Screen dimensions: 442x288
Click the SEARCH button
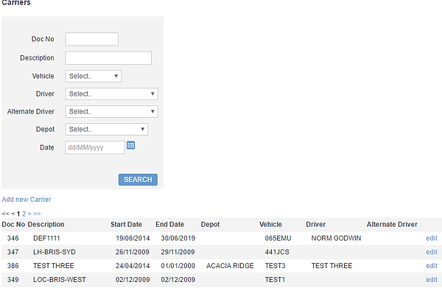(x=138, y=180)
